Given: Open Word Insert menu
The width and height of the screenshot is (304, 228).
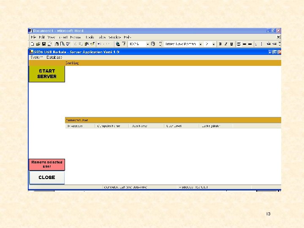Looking at the screenshot, I should click(63, 37).
